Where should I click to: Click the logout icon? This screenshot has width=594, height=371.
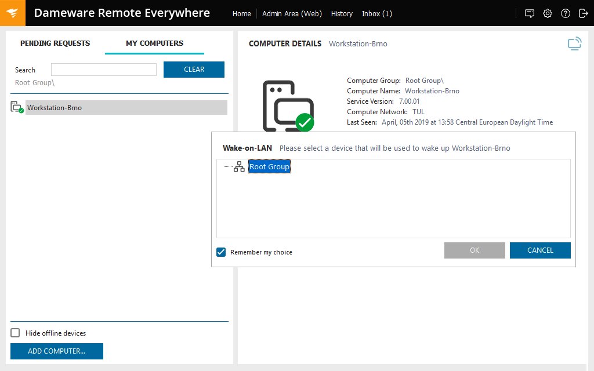click(584, 13)
